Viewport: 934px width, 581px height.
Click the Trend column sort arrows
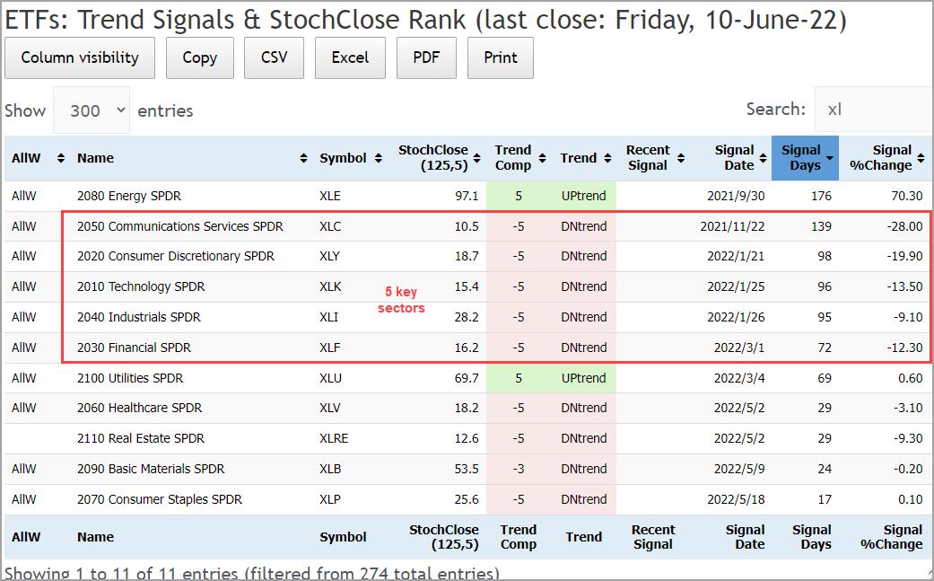pos(605,158)
